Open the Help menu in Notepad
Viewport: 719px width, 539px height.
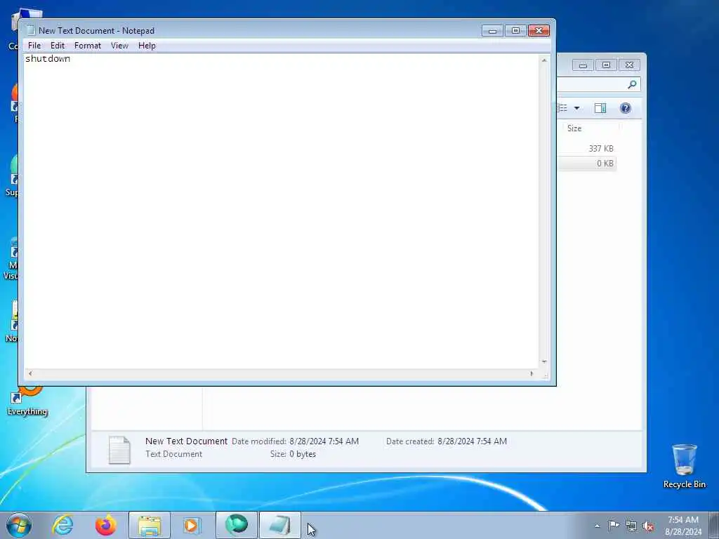(x=147, y=46)
